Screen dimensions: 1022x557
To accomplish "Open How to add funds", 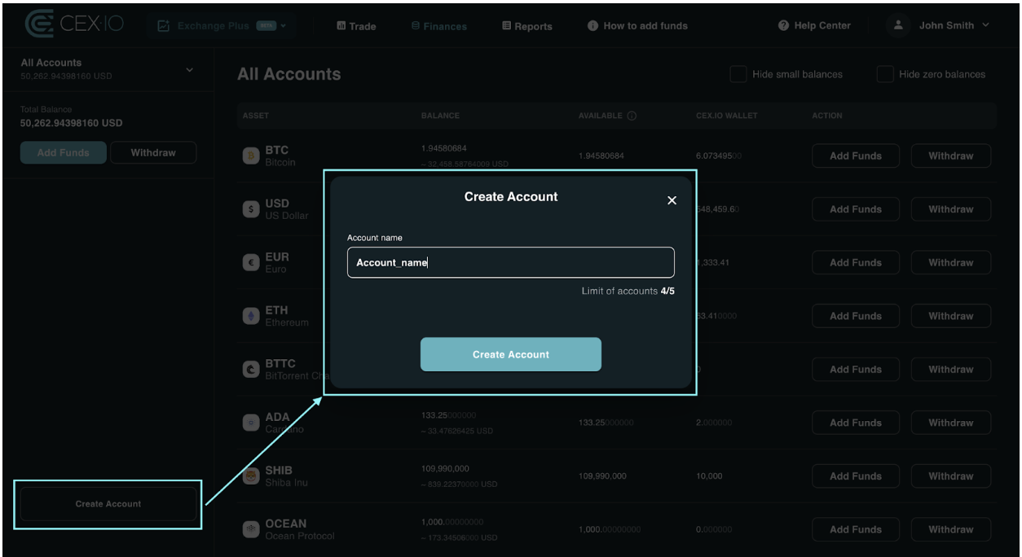I will tap(637, 26).
